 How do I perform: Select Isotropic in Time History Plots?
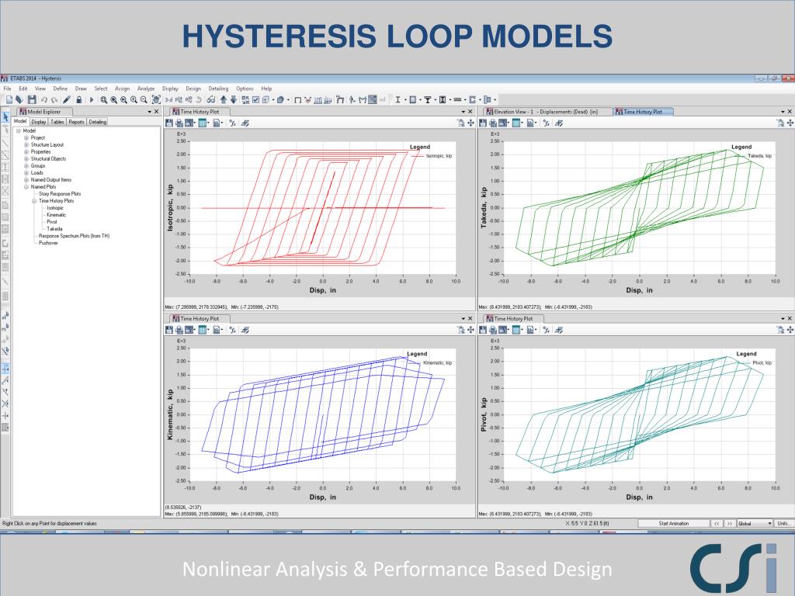(55, 208)
